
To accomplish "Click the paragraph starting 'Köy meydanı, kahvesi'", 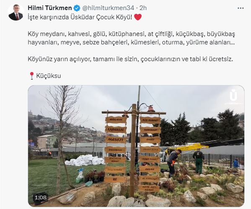I will 132,38.
